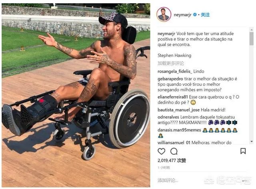Open neymarjr profile picture avatar

tap(164, 14)
